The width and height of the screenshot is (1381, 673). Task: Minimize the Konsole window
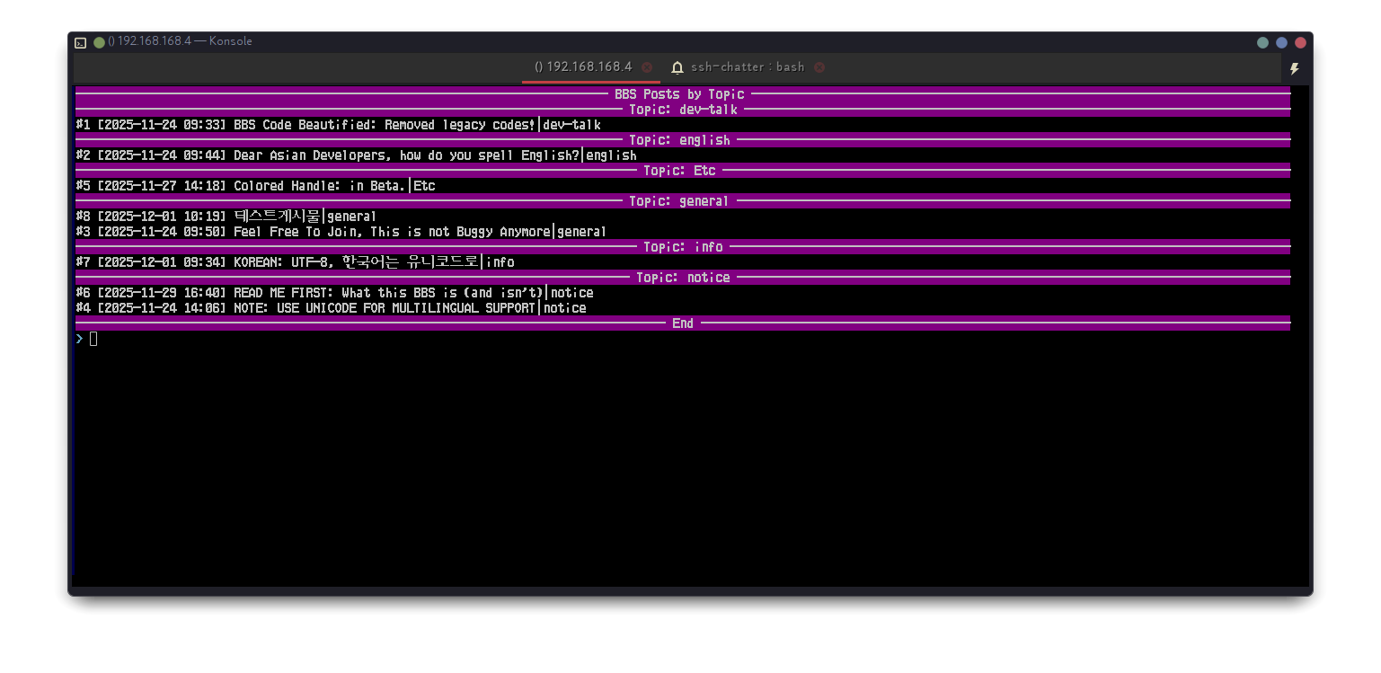1262,42
